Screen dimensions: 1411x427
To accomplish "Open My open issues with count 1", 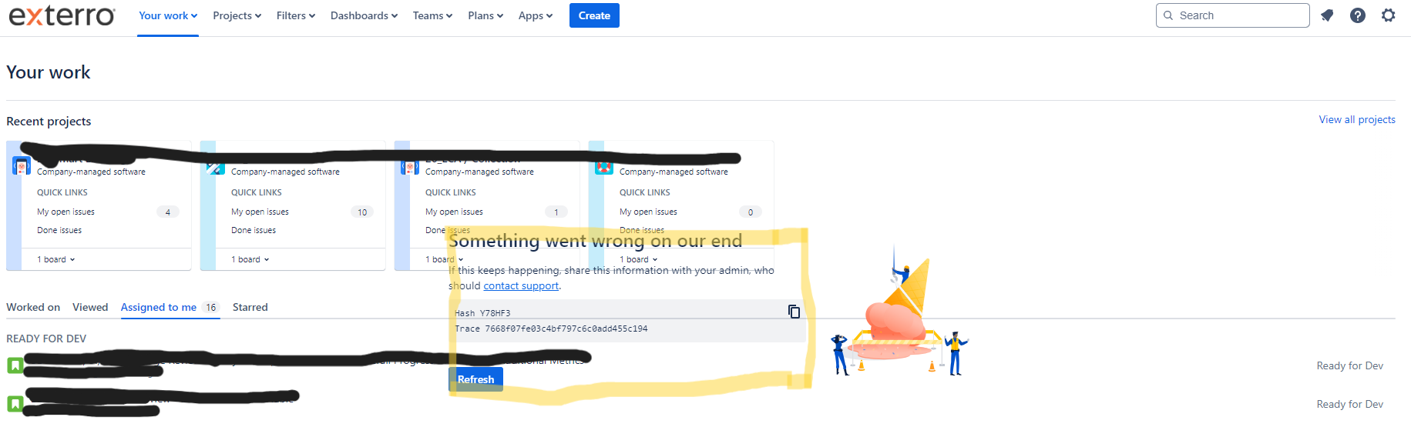I will [496, 212].
